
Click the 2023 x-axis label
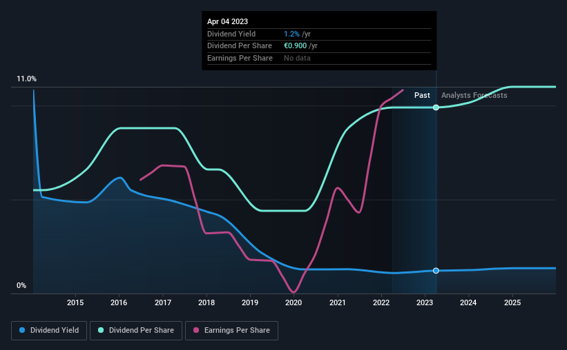tap(425, 302)
